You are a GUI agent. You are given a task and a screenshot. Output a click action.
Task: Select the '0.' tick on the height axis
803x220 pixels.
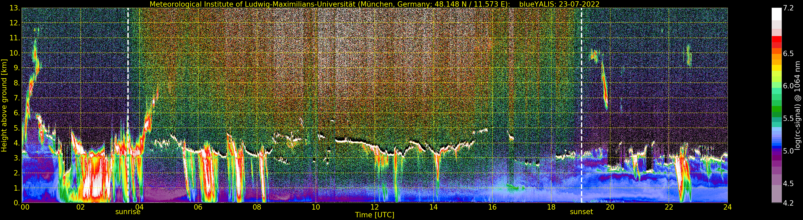[x=17, y=203]
